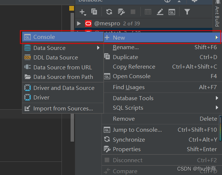Choose Data Source from URL
This screenshot has width=222, height=175.
(x=63, y=68)
